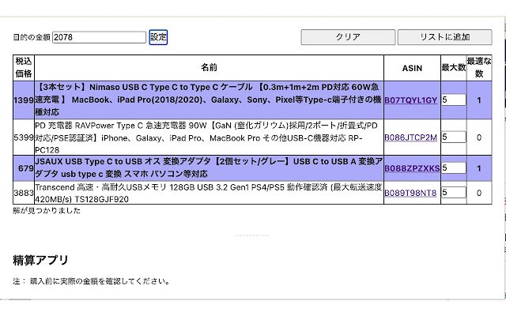Screen dimensions: 506x316
Task: Click the クリア button
Action: pos(348,37)
